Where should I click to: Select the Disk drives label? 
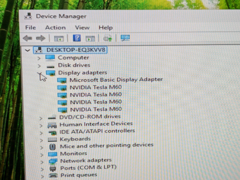pyautogui.click(x=74, y=65)
